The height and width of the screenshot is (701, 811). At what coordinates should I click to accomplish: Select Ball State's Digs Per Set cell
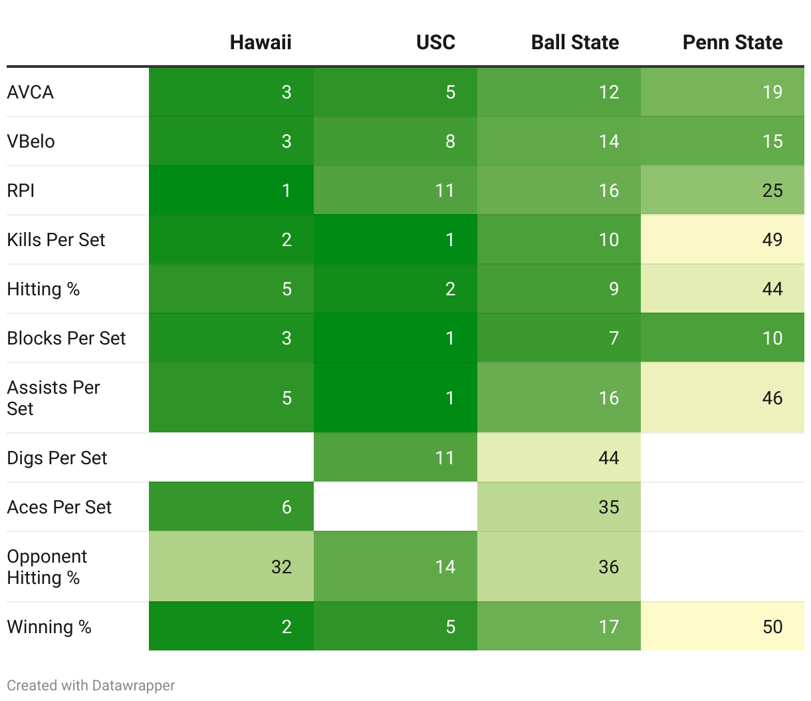[559, 458]
